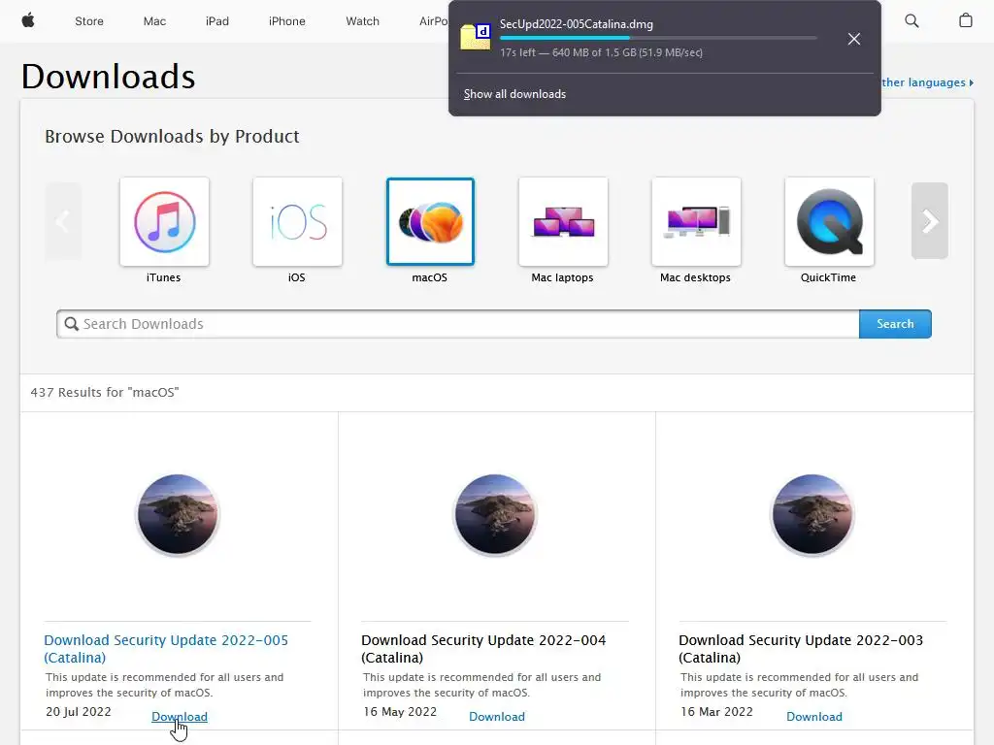Click the Catalina image for Security Update 2022-005
The image size is (994, 745).
click(x=178, y=514)
